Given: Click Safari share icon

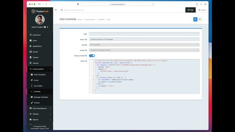Looking at the screenshot, I should (197, 4).
